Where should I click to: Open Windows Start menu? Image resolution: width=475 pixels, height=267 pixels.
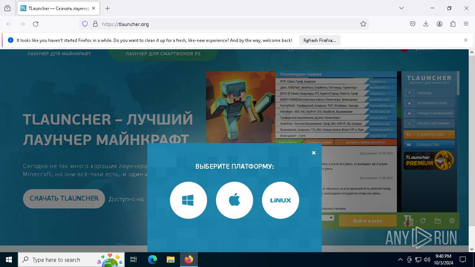coord(9,260)
